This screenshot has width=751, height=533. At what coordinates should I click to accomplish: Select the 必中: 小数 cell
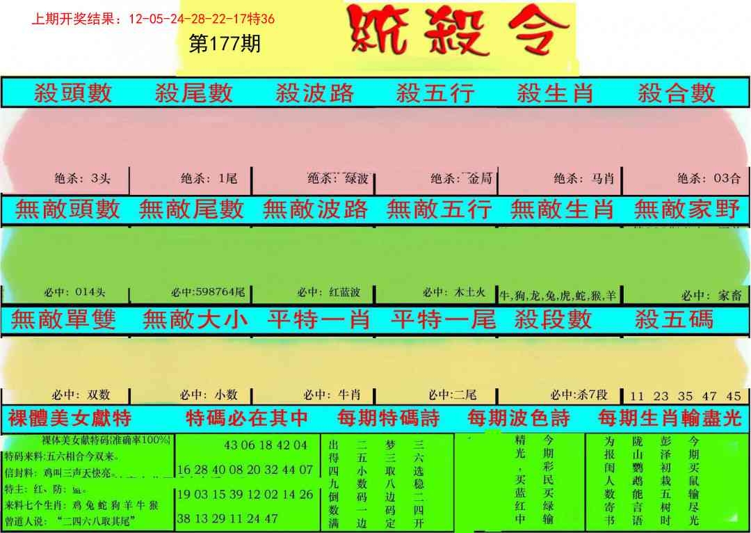pos(209,395)
